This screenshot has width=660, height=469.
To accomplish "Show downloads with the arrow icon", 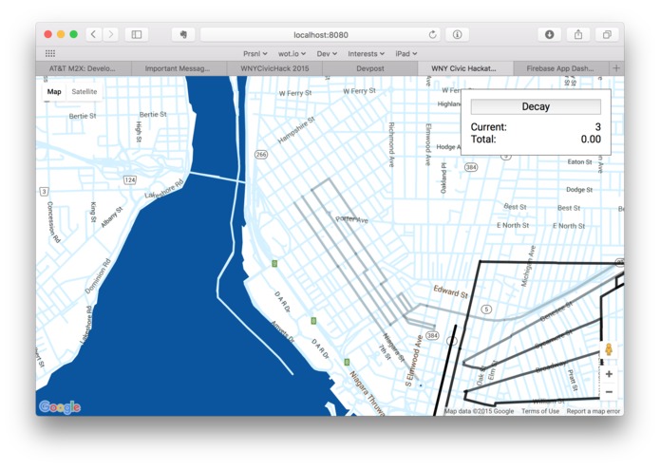I will (549, 34).
